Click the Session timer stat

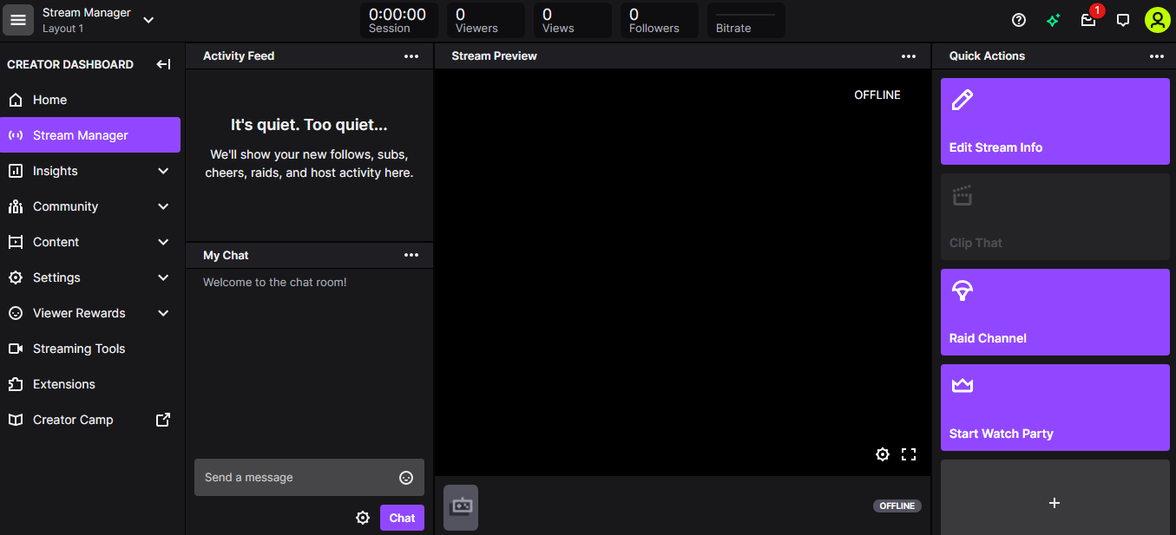pos(399,20)
